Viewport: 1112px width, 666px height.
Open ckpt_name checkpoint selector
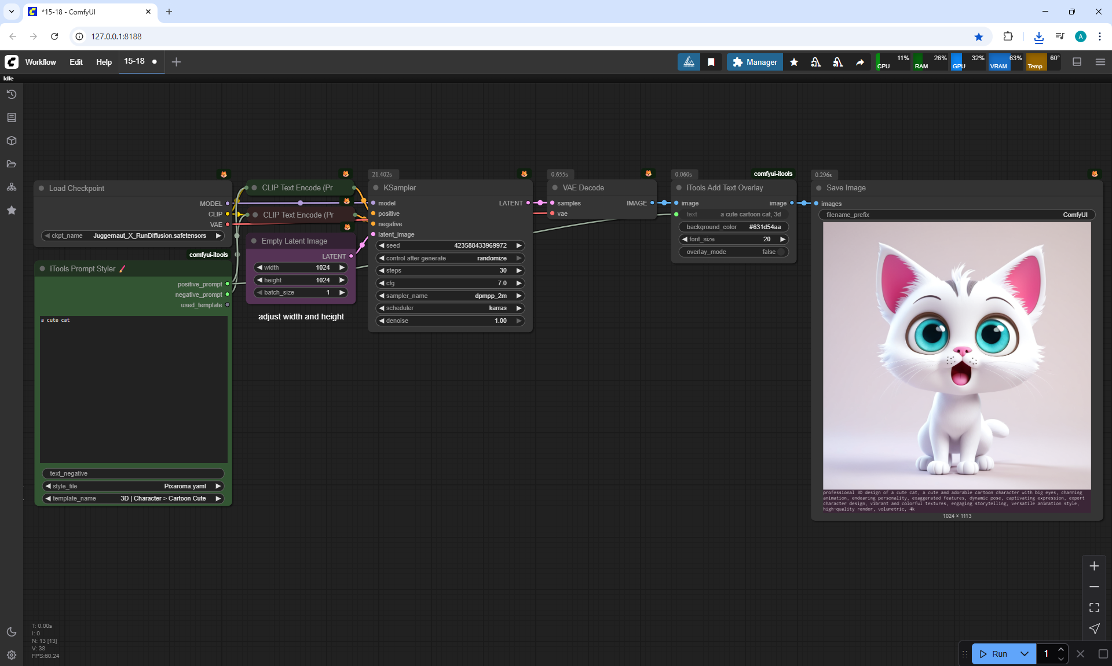tap(133, 236)
